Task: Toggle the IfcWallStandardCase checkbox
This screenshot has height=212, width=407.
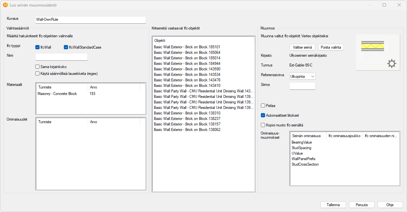Action: pos(66,47)
